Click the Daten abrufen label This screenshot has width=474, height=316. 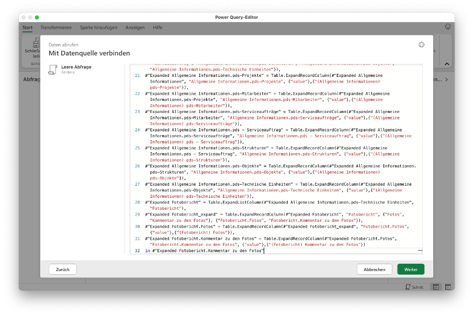click(63, 45)
